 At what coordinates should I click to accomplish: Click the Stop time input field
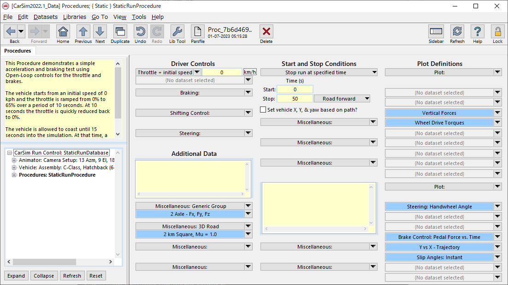coord(295,99)
